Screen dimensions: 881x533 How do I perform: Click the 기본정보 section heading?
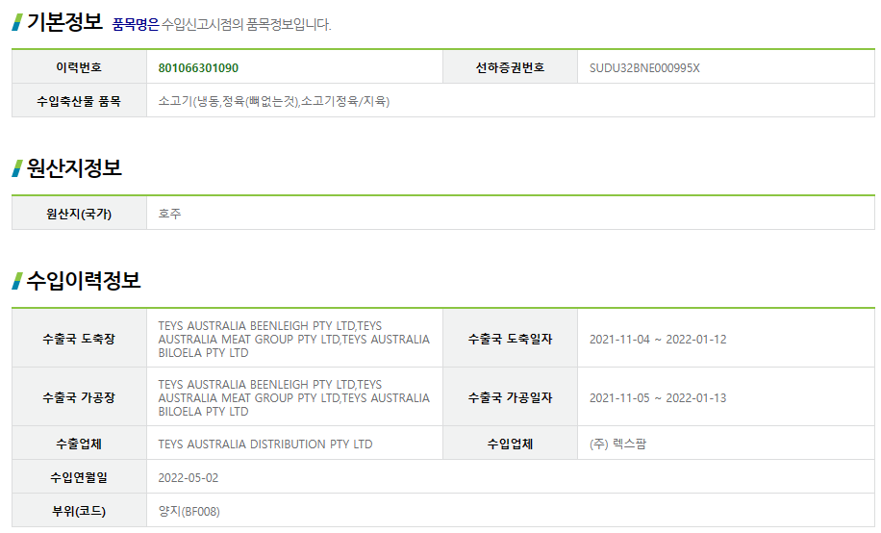pos(64,22)
